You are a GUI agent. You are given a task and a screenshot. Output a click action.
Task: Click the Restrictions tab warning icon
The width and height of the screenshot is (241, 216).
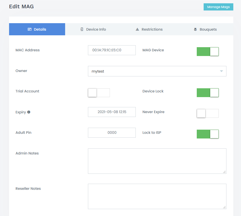137,30
